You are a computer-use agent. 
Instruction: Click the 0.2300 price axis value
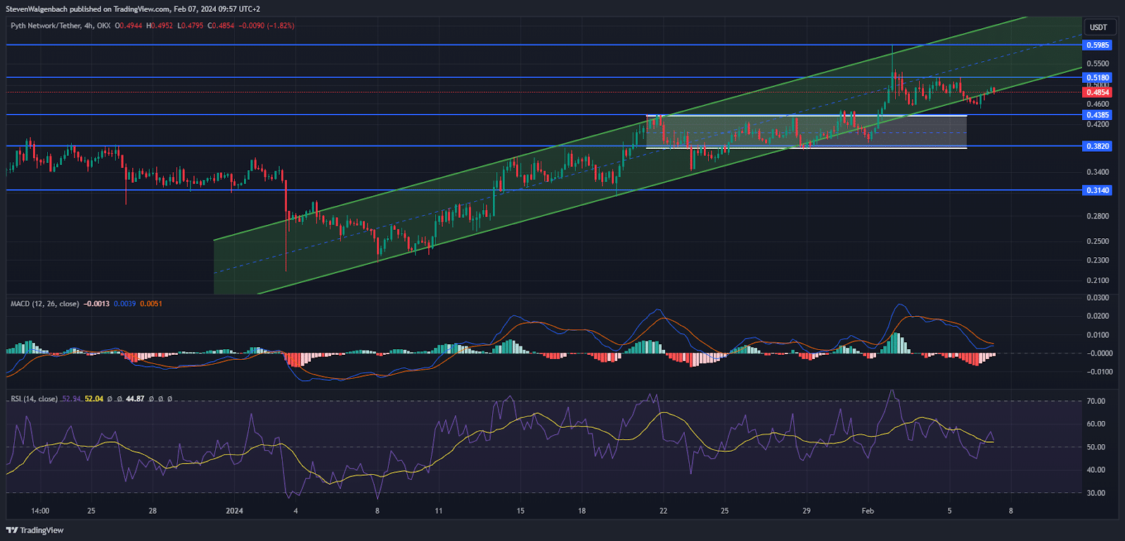[x=1098, y=261]
